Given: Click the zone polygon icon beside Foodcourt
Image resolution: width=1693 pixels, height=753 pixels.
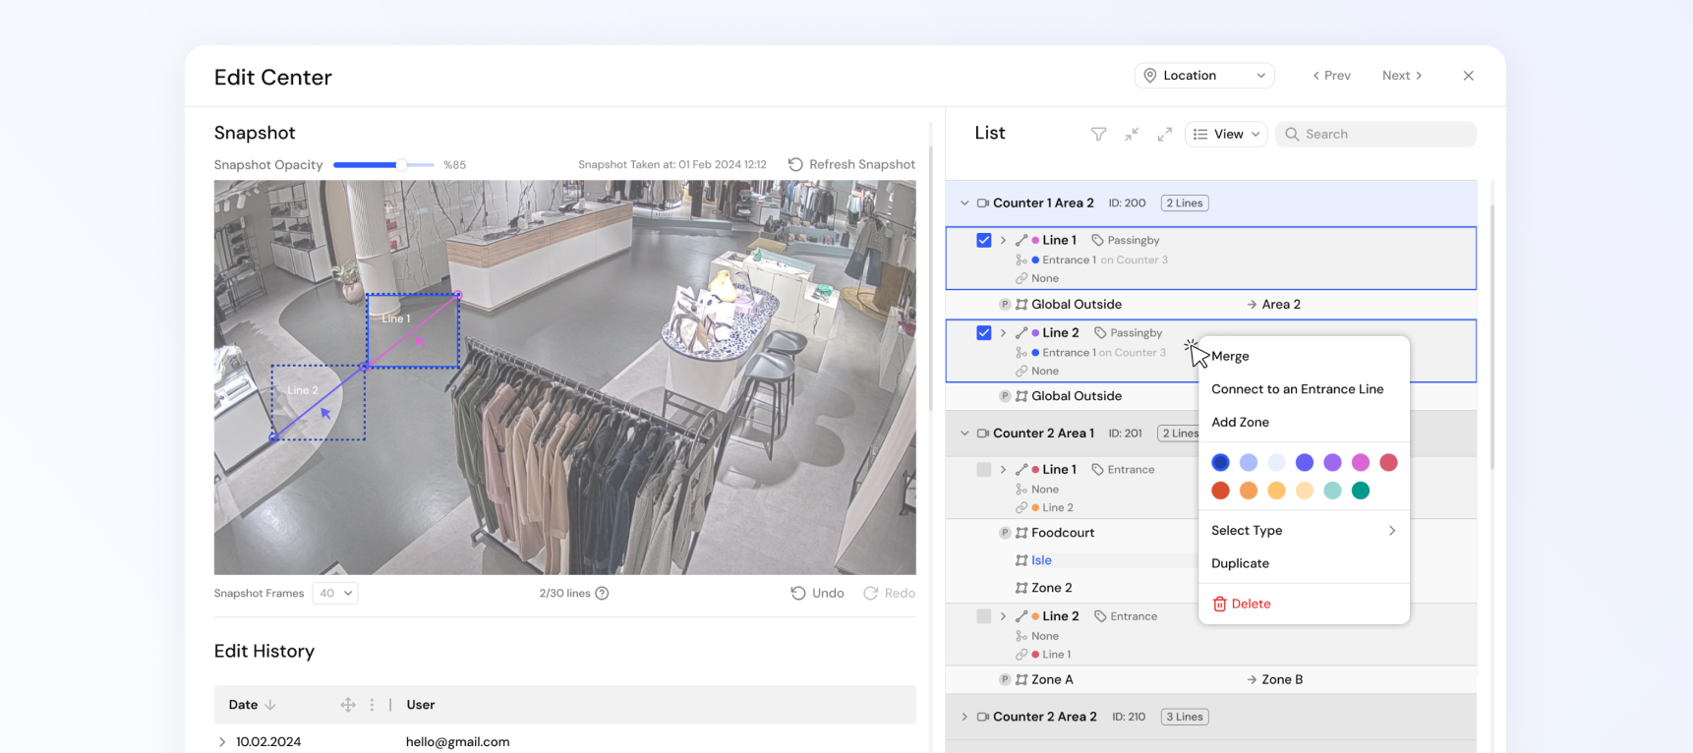Looking at the screenshot, I should [1022, 533].
